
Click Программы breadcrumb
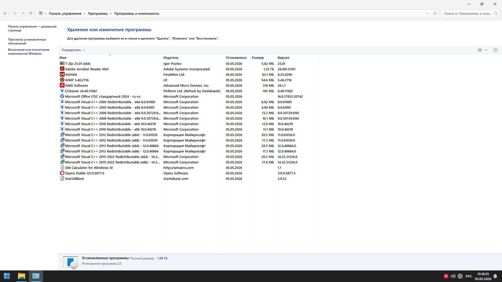98,14
